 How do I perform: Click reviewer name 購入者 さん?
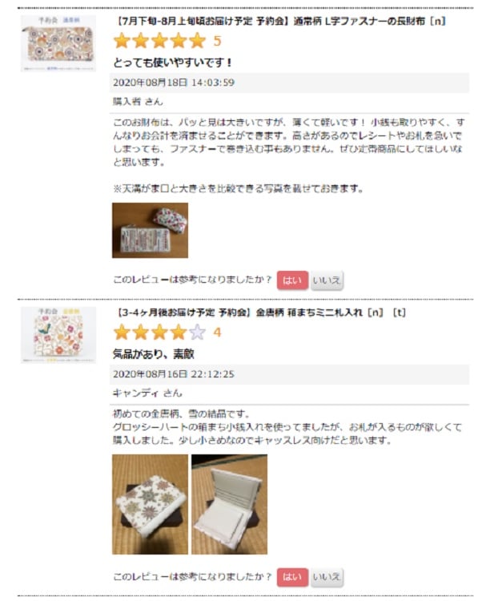pyautogui.click(x=138, y=102)
